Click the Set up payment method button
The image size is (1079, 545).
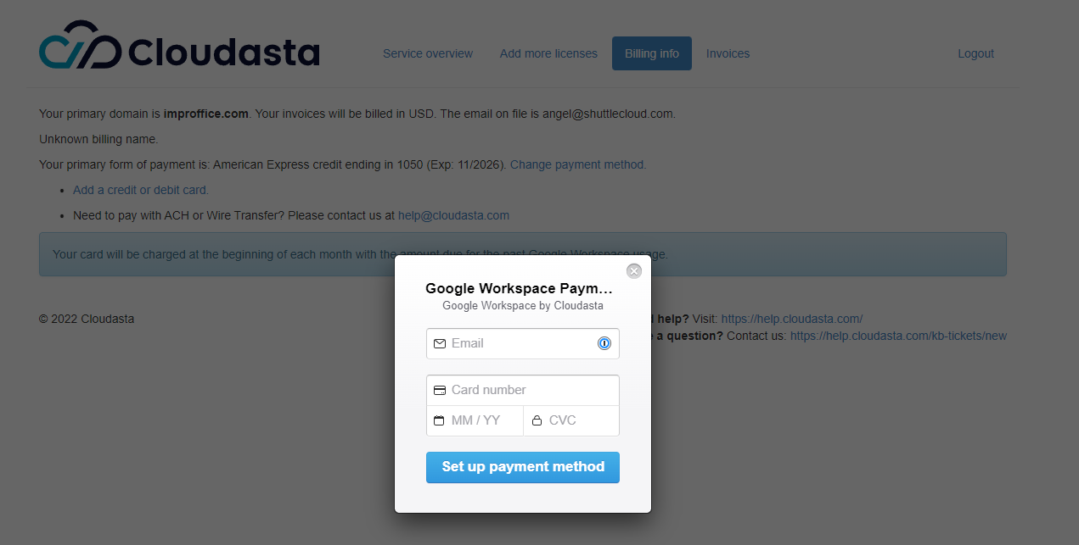(523, 467)
